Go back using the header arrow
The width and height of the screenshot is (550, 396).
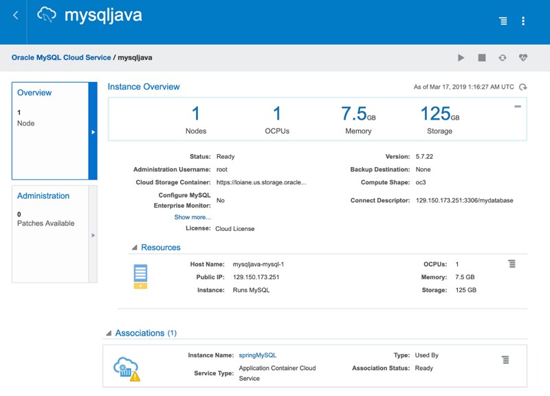(15, 15)
